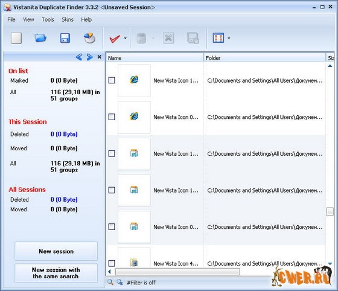Go to previous panel with left arrow
The height and width of the screenshot is (291, 338).
pyautogui.click(x=78, y=57)
